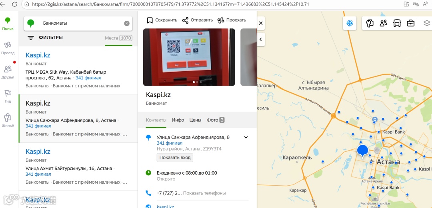Collapse the side panel with arrow

click(x=261, y=39)
